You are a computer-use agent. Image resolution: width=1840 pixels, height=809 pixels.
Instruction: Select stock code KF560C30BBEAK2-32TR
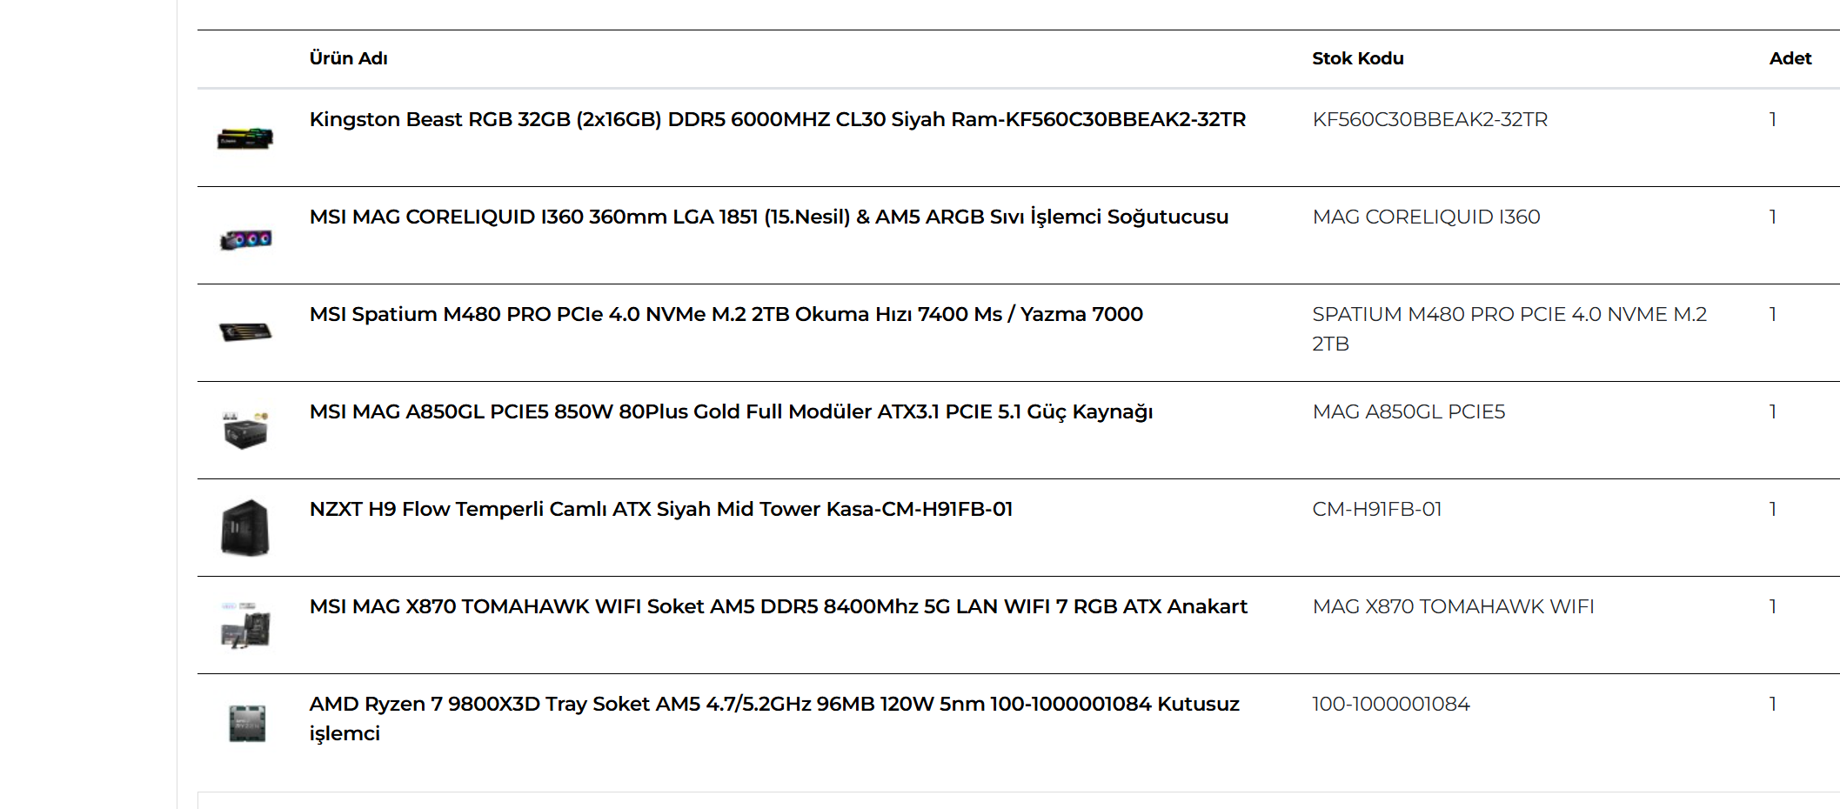tap(1430, 119)
